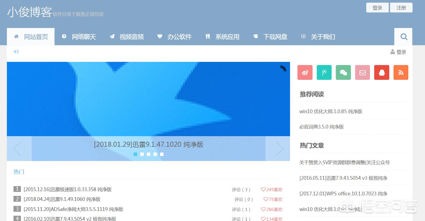Open 必应词典3.5.0 纯净版 link
The image size is (425, 221).
tap(322, 127)
